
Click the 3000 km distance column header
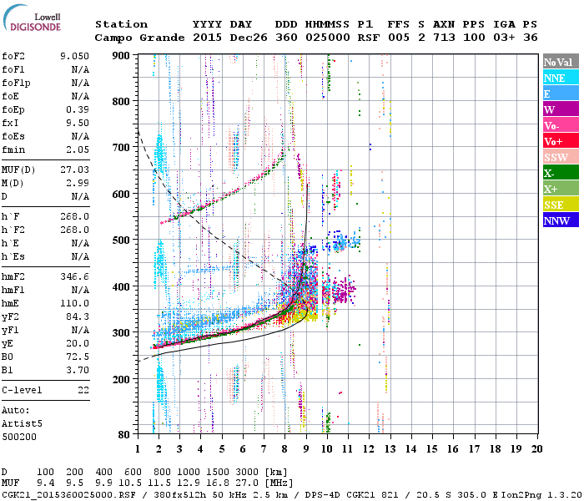pos(247,473)
